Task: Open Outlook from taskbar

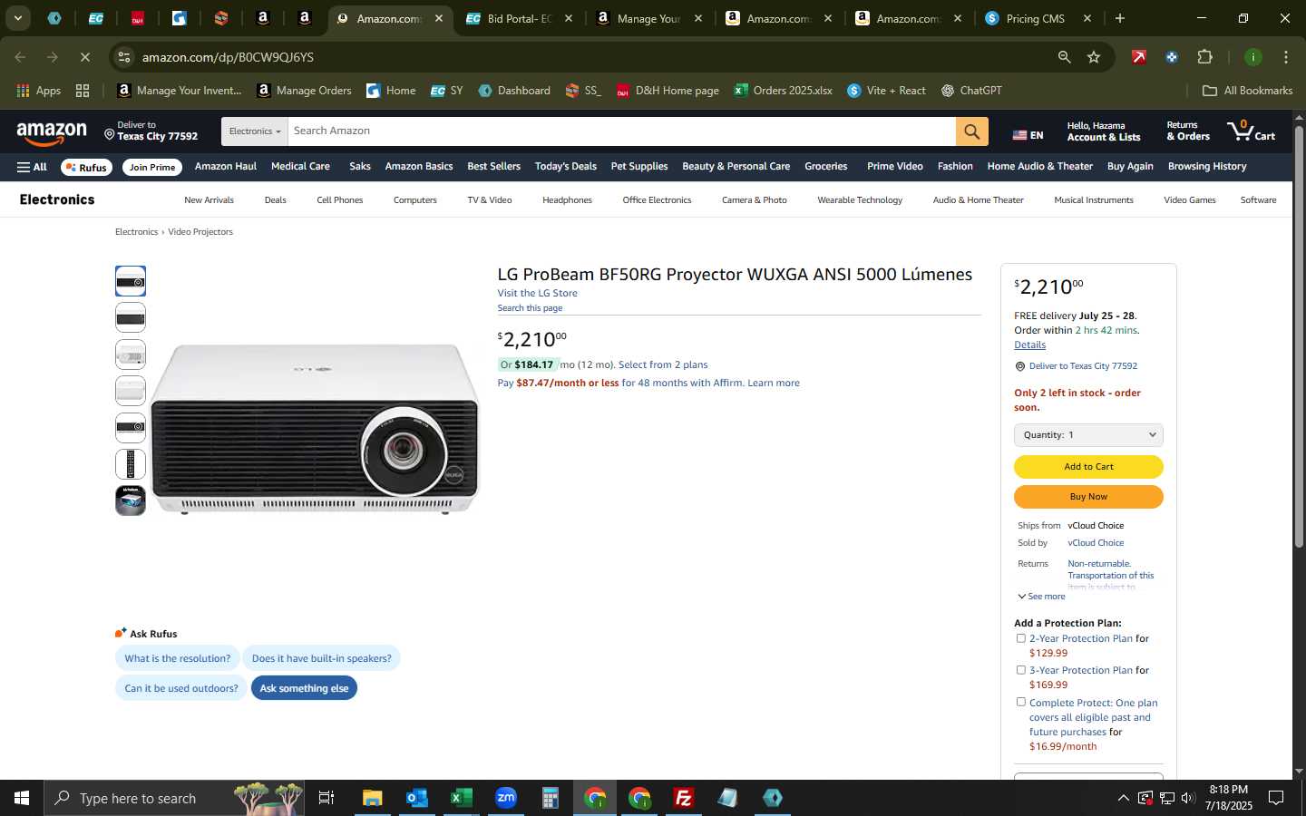Action: [416, 798]
